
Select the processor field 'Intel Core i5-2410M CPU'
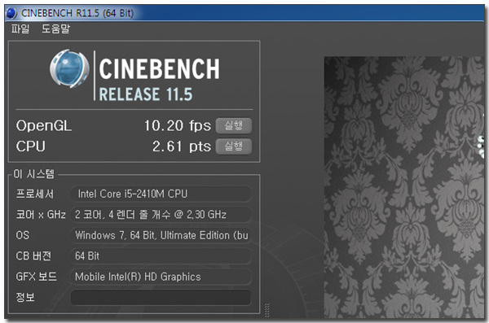click(161, 194)
